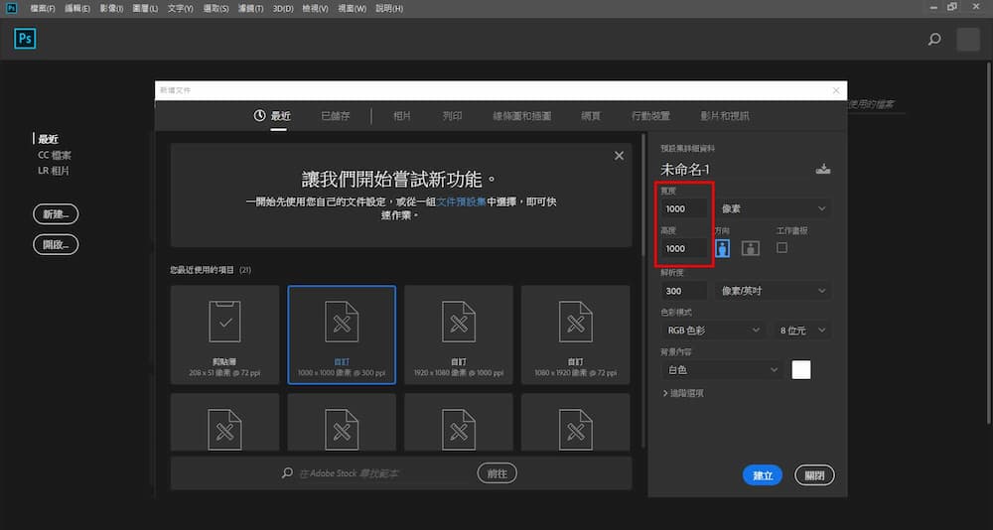The image size is (993, 530).
Task: Click the 寬度 width input field
Action: tap(684, 208)
